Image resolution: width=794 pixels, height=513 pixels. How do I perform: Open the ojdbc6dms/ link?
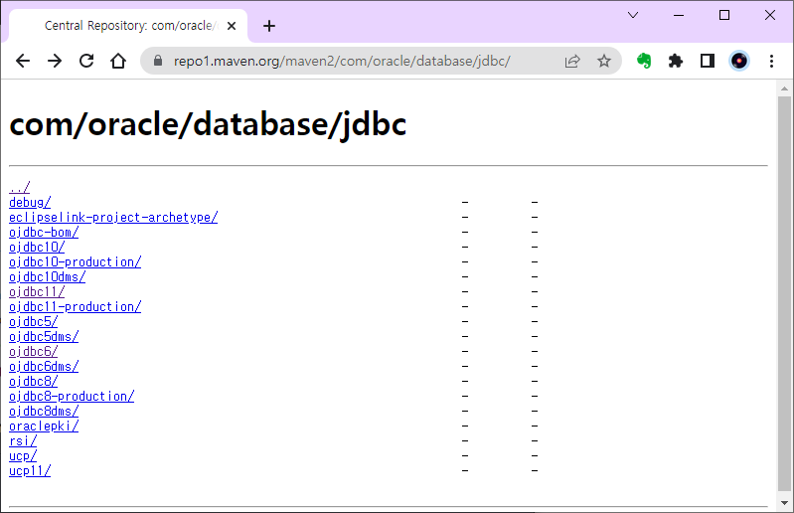tap(44, 367)
